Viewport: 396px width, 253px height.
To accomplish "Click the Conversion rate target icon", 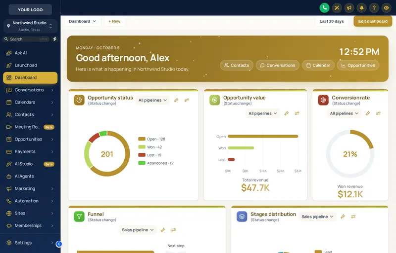I will (323, 100).
